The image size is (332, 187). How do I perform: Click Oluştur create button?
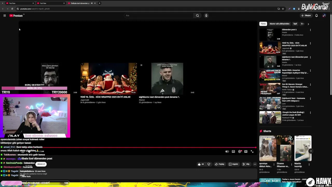306,16
